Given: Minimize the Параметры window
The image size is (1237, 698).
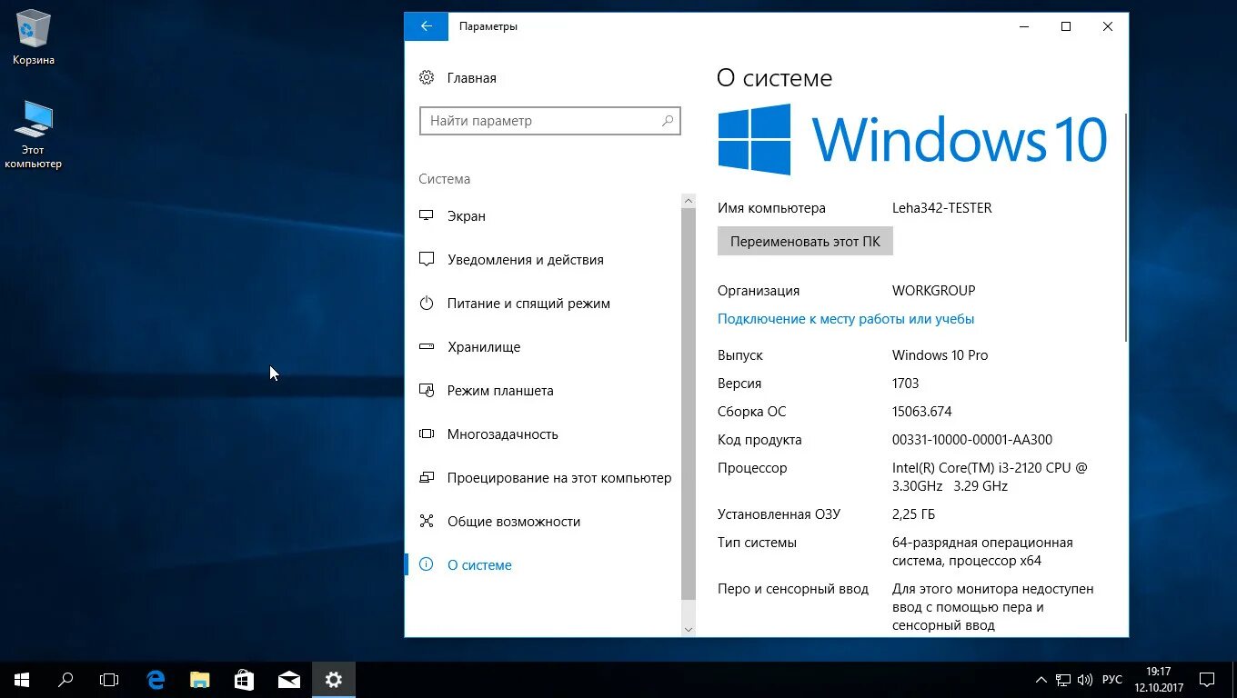Looking at the screenshot, I should (x=1024, y=26).
